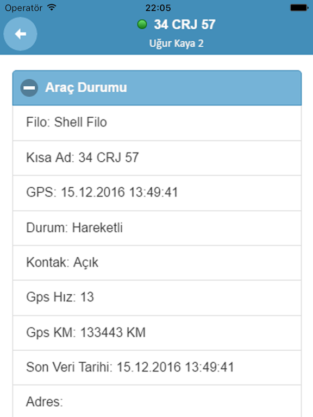Select the Kontak: Açık row
Screen dimensions: 313x417
(157, 263)
